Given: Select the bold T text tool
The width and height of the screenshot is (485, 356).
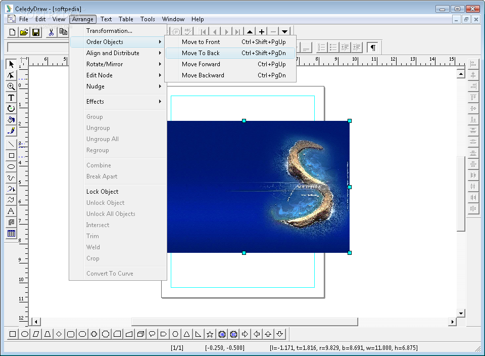Looking at the screenshot, I should point(11,98).
